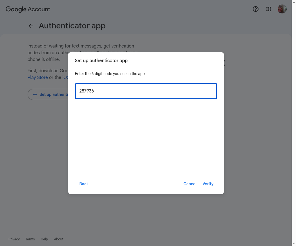The image size is (296, 246).
Task: Open the iOS App Store link
Action: [x=65, y=77]
